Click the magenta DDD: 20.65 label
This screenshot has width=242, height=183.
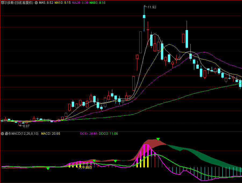[x=89, y=133]
